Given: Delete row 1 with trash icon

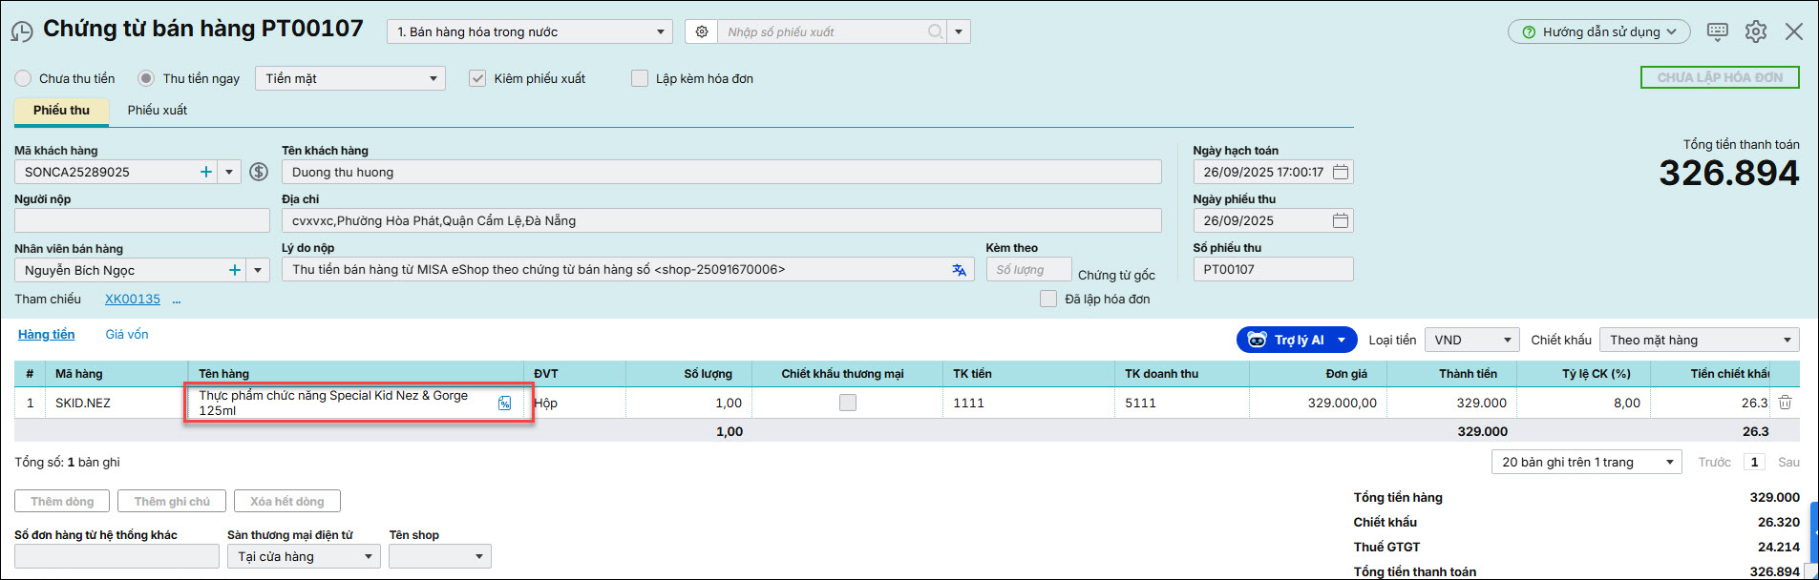Looking at the screenshot, I should tap(1785, 403).
